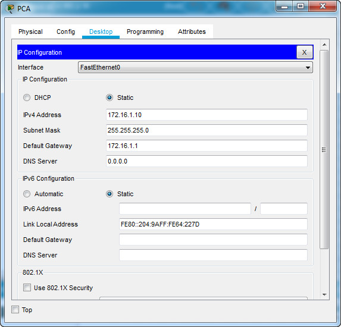The image size is (341, 327).
Task: Select the IPv6 Static radio button
Action: coord(110,194)
